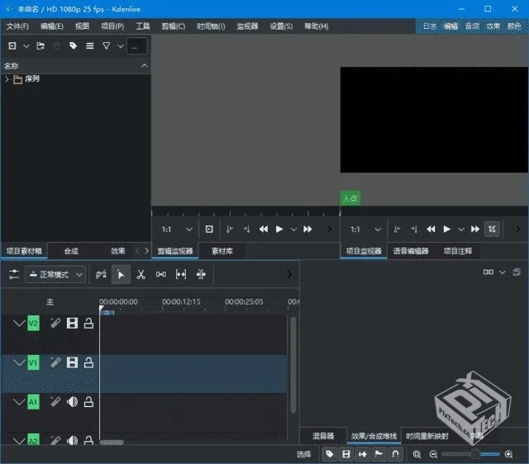The height and width of the screenshot is (464, 529).
Task: Open the 时间轴(I) menu
Action: coord(211,26)
